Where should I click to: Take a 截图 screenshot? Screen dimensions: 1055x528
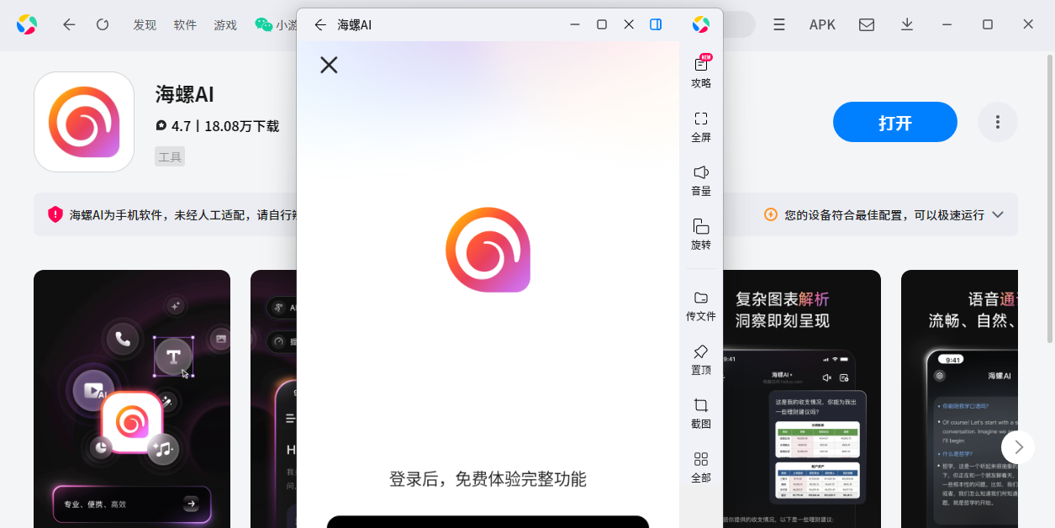(701, 414)
